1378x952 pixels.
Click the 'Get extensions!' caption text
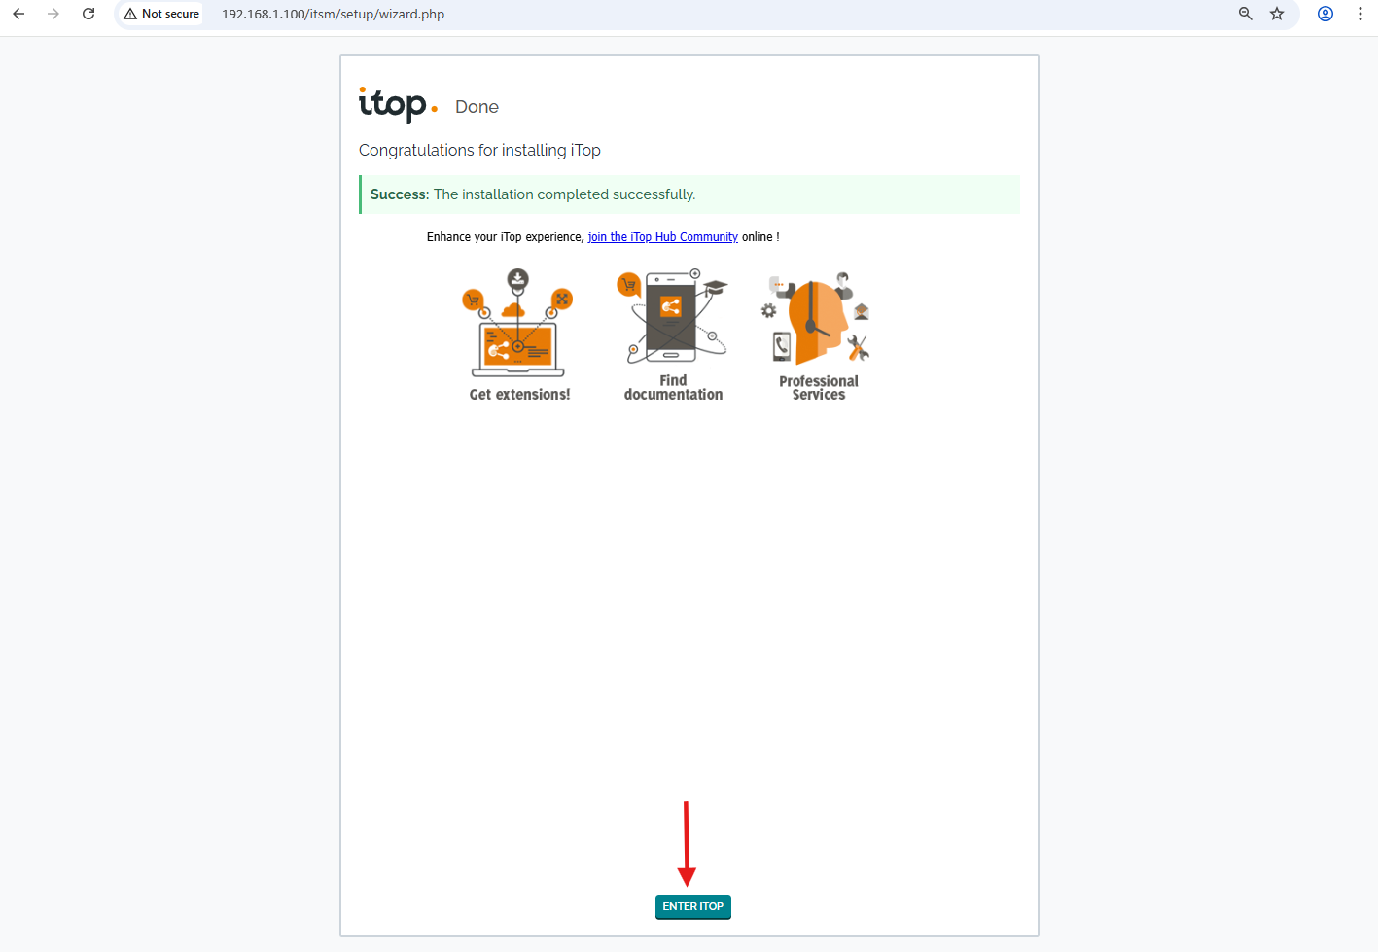tap(519, 395)
